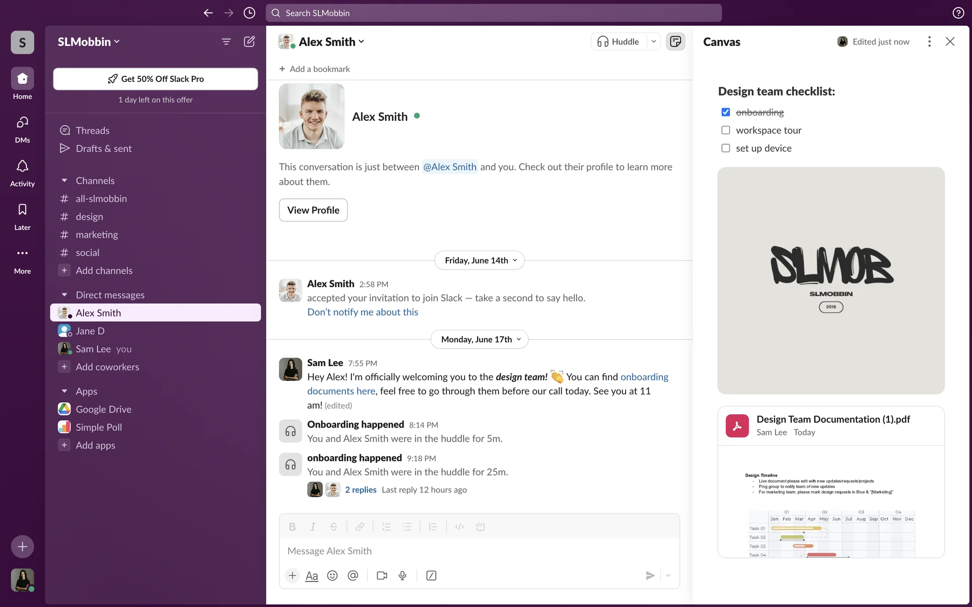Collapse the Direct messages section
The image size is (972, 607).
pyautogui.click(x=64, y=295)
